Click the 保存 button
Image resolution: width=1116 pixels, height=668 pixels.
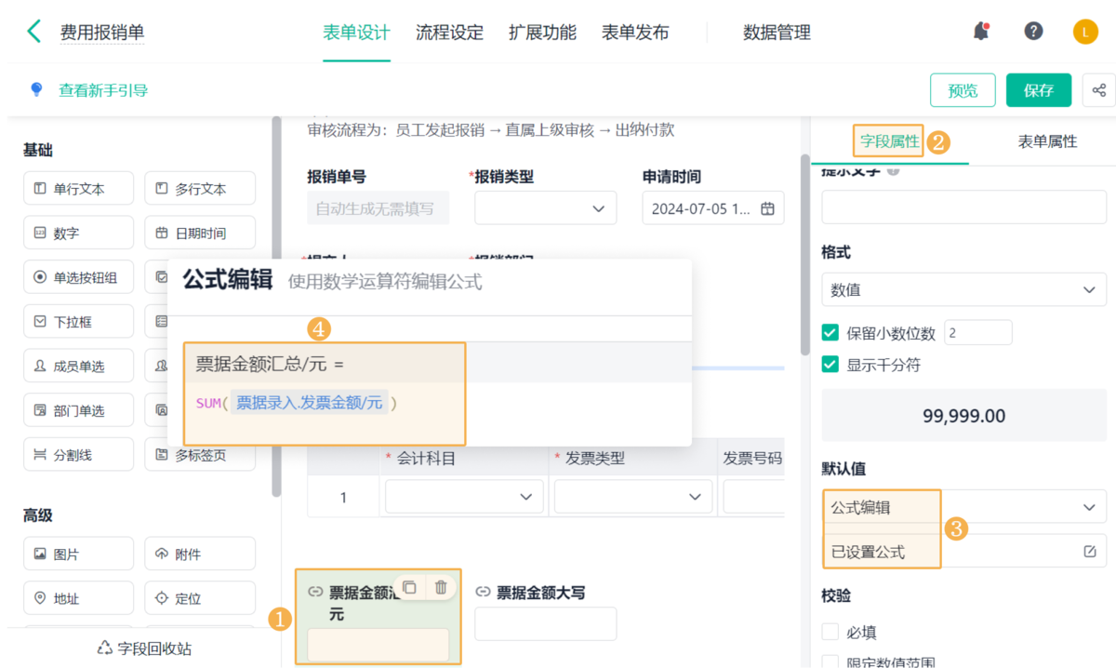click(x=1038, y=90)
